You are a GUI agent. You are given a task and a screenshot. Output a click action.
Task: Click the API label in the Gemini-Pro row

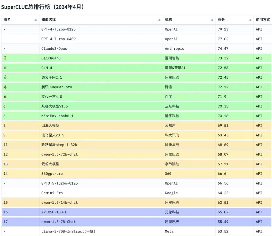coord(259,193)
